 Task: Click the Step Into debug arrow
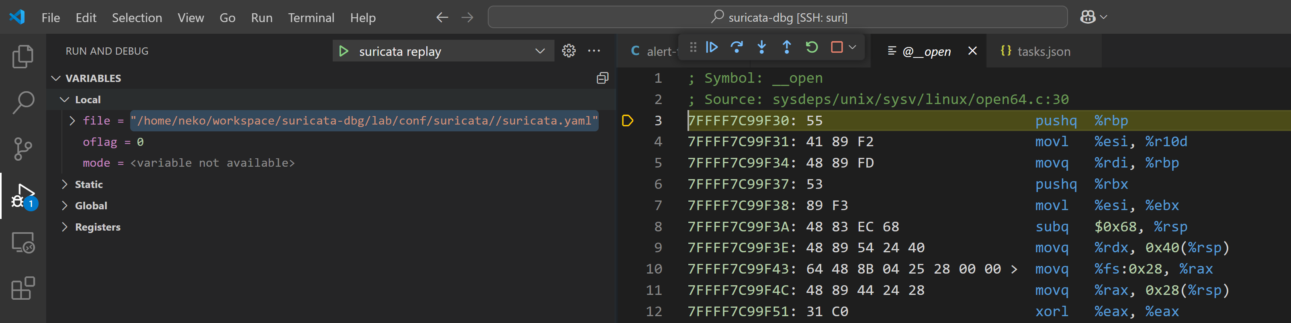pos(761,47)
